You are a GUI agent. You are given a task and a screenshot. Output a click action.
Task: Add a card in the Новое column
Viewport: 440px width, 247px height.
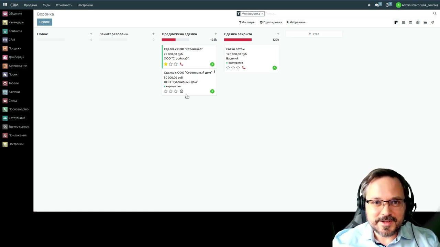click(91, 34)
